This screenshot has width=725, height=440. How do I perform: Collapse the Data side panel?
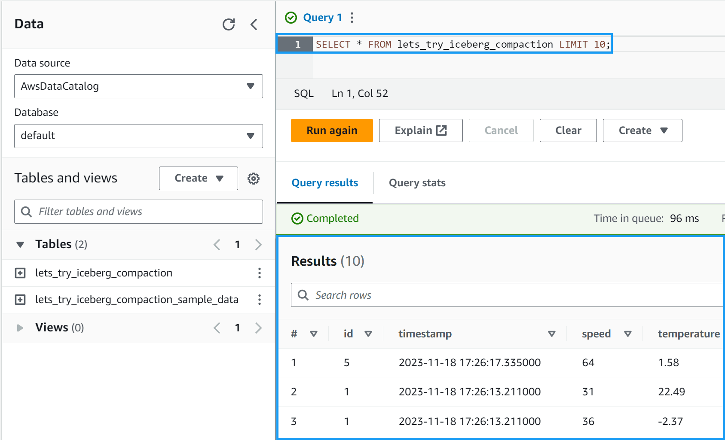coord(254,24)
